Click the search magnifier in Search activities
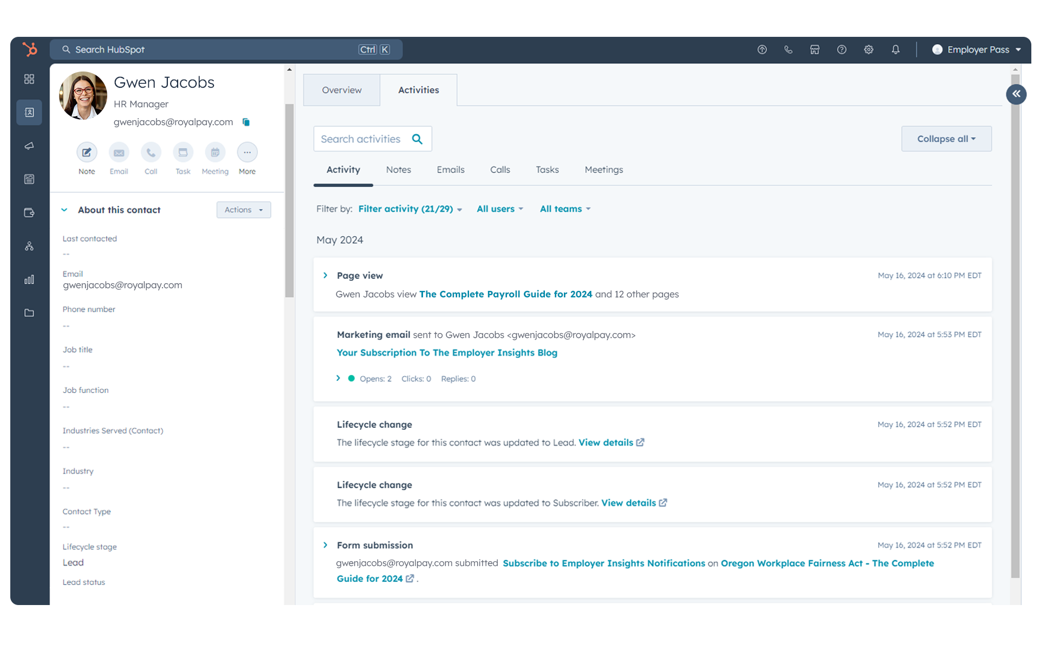 [x=417, y=139]
